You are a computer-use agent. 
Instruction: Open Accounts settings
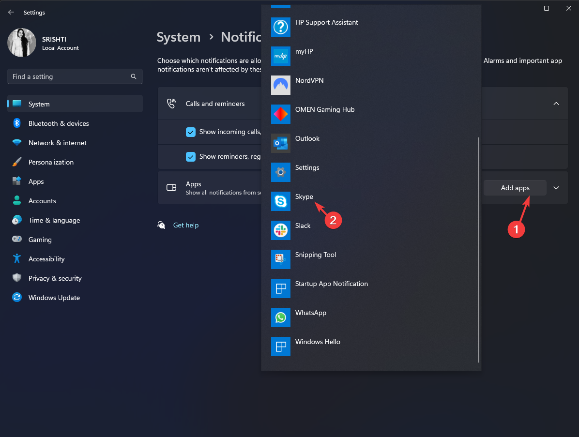(75, 201)
